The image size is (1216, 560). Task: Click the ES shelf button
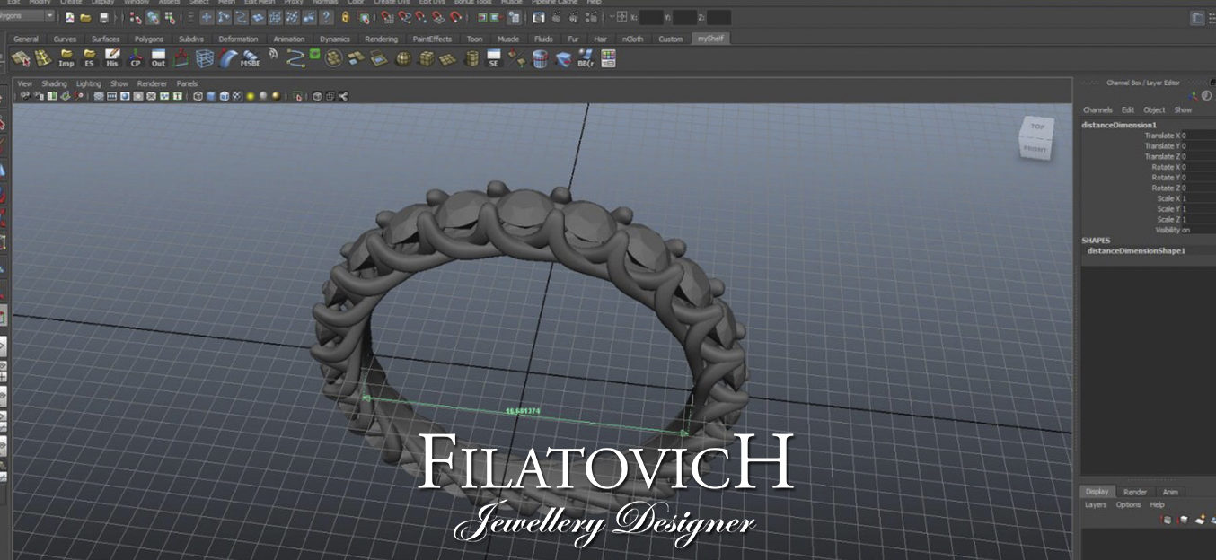[89, 58]
